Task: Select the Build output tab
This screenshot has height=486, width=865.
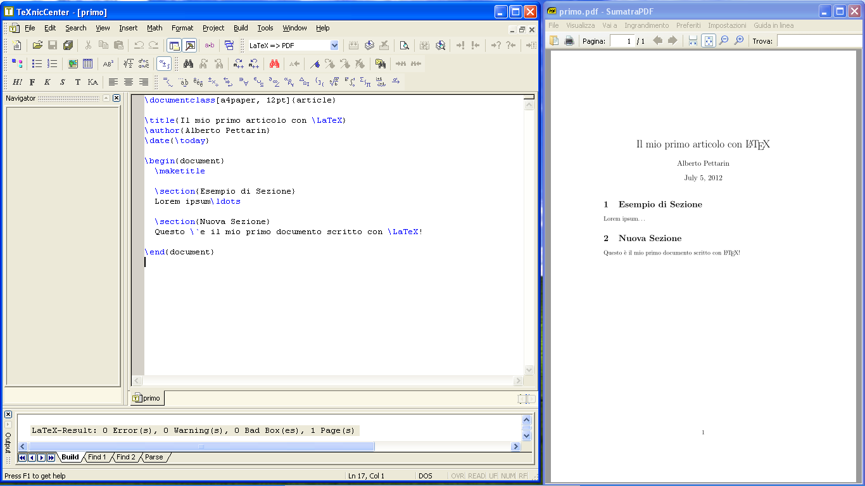Action: pos(70,457)
